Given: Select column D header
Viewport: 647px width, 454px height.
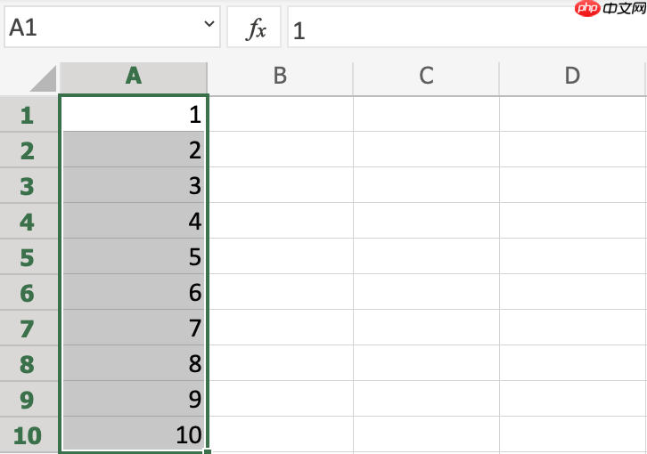Looking at the screenshot, I should [572, 77].
